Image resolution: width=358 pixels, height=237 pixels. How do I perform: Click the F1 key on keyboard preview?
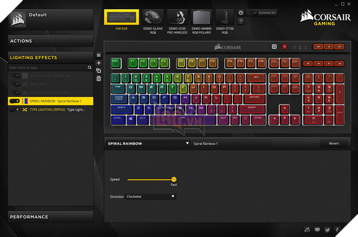point(133,64)
